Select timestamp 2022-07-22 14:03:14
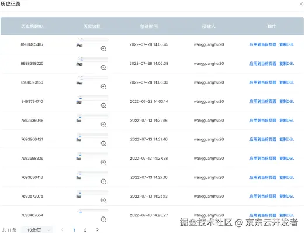The image size is (305, 234). pos(149,101)
